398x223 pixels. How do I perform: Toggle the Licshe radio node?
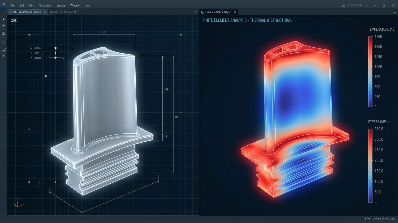55,48
